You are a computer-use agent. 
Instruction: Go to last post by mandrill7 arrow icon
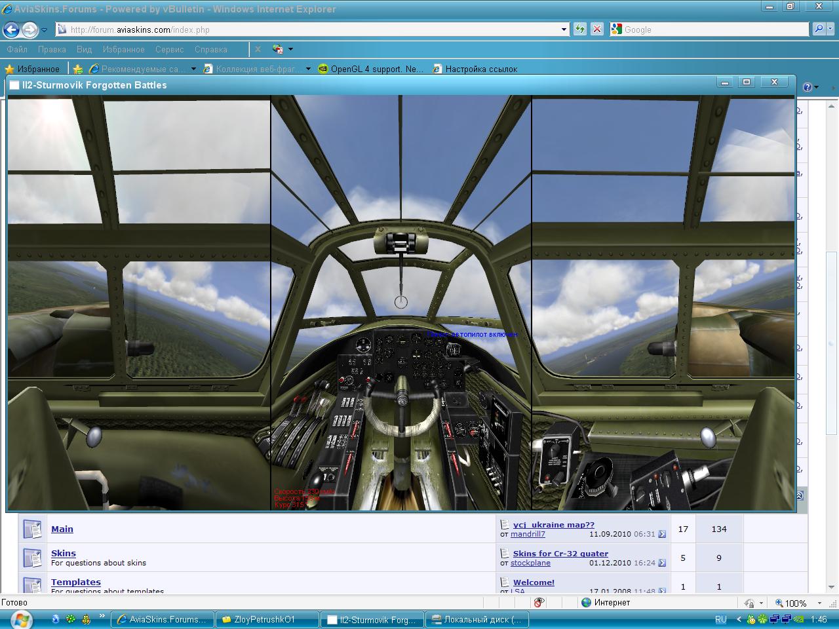click(x=662, y=534)
